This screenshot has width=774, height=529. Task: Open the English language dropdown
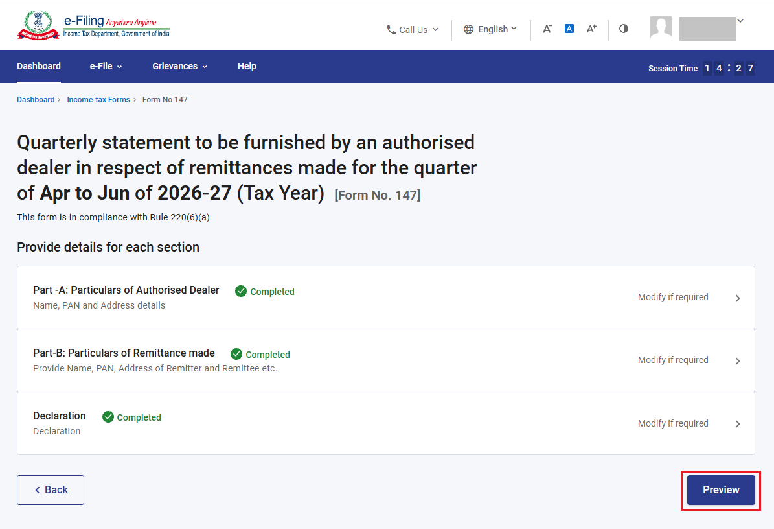pos(490,29)
